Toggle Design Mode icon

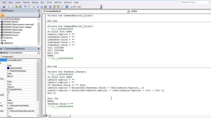(x=45, y=7)
